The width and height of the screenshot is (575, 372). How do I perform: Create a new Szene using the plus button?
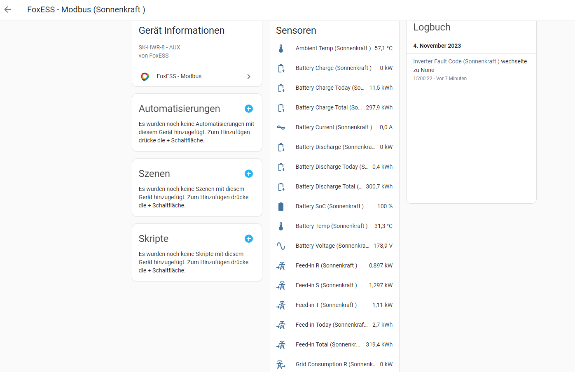click(x=249, y=174)
